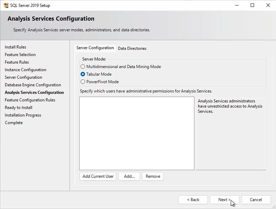
Task: Click the SQL Server Setup title bar icon
Action: [x=6, y=5]
